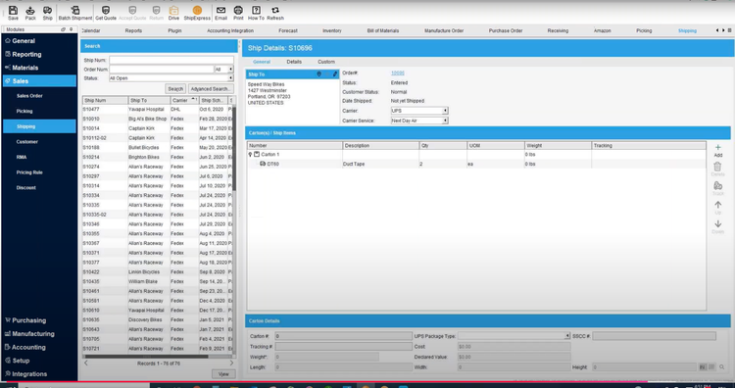This screenshot has width=735, height=388.
Task: Open the Purchase Order module tab
Action: tap(506, 31)
